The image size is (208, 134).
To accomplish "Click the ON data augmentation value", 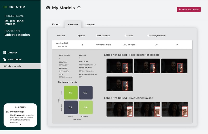I will [157, 45].
